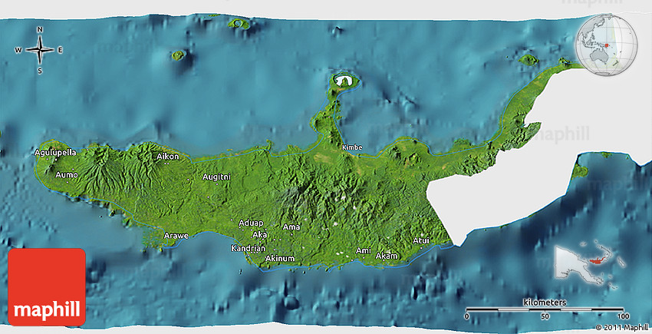Select the Ami place label
This screenshot has width=652, height=334.
[364, 251]
